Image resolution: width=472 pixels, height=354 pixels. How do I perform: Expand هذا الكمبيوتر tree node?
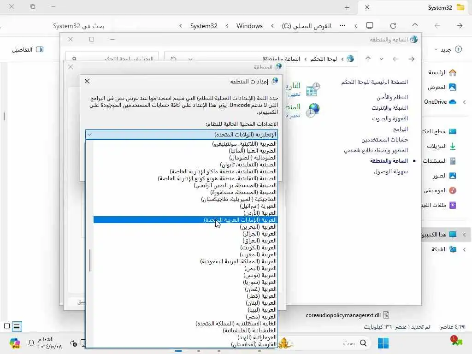[x=465, y=235]
